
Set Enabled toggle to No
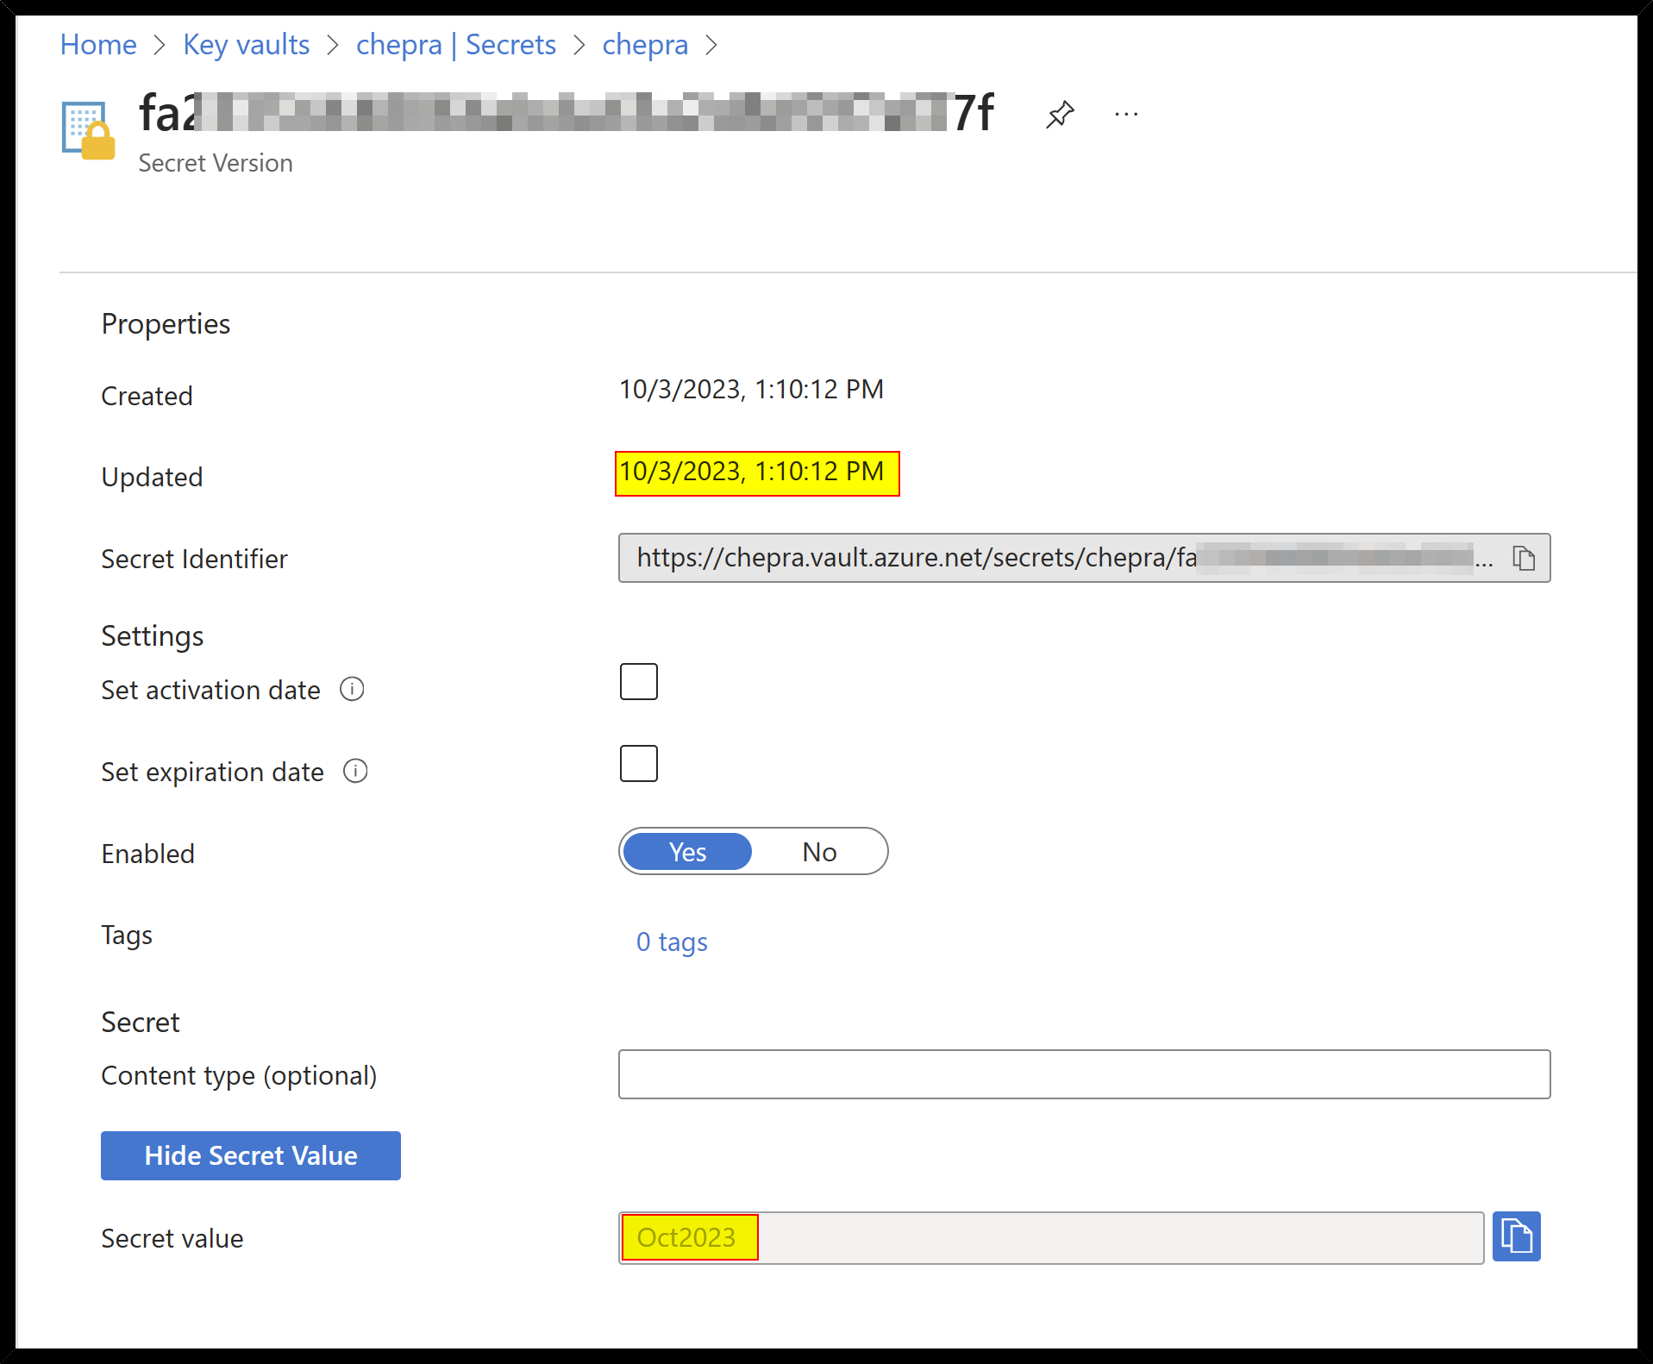click(x=819, y=852)
